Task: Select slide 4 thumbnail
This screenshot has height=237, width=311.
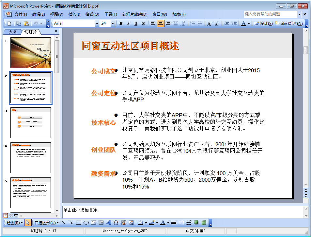Action: [31, 158]
